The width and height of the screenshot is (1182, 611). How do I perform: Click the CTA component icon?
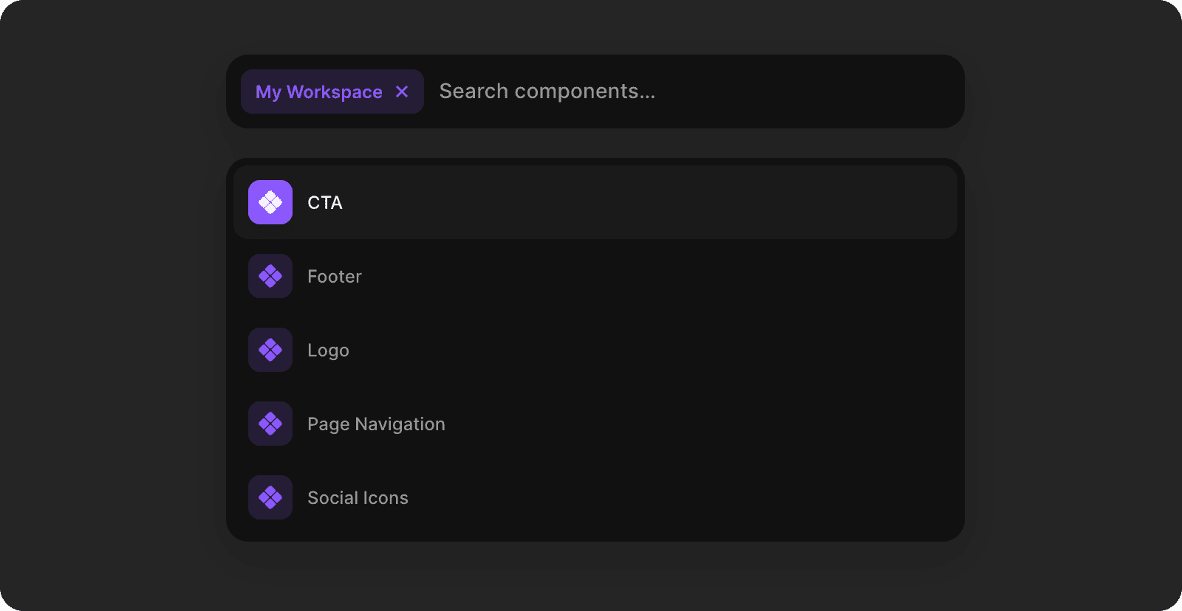pos(270,202)
